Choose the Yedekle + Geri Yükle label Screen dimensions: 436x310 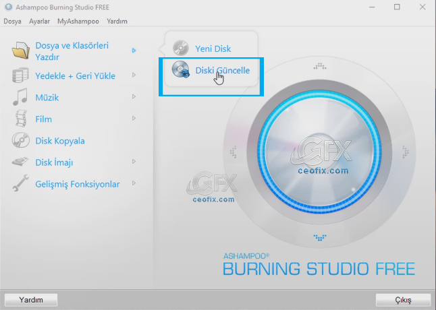click(x=76, y=75)
